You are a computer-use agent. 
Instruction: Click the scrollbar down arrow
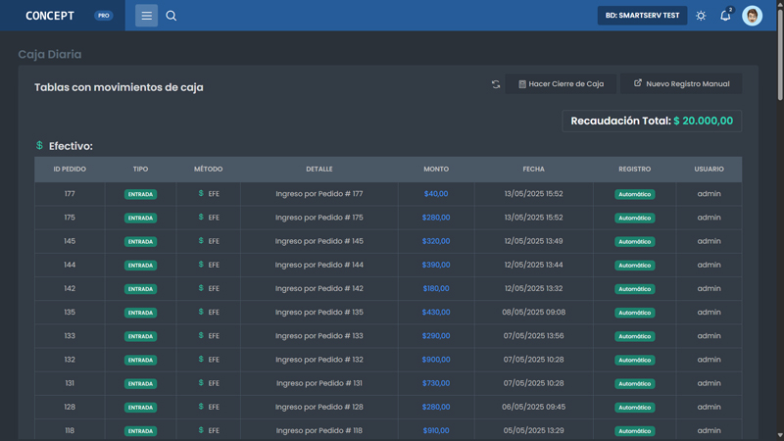pyautogui.click(x=779, y=435)
